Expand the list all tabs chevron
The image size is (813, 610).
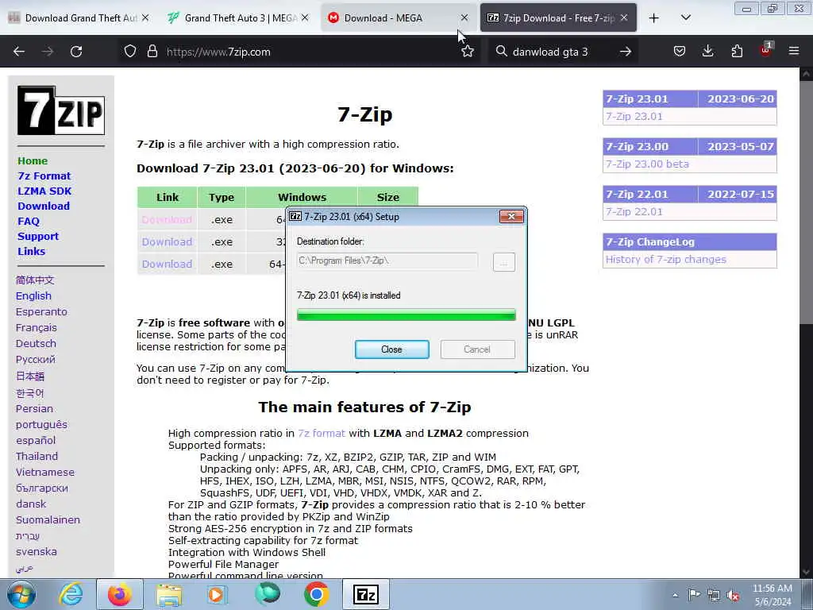click(685, 18)
